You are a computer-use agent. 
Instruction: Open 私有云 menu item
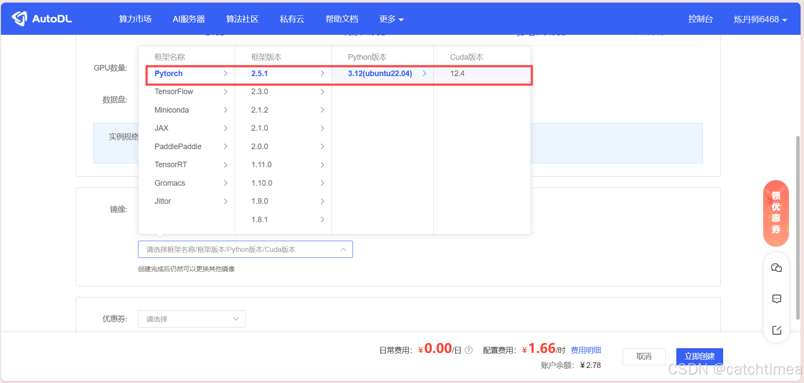click(292, 19)
